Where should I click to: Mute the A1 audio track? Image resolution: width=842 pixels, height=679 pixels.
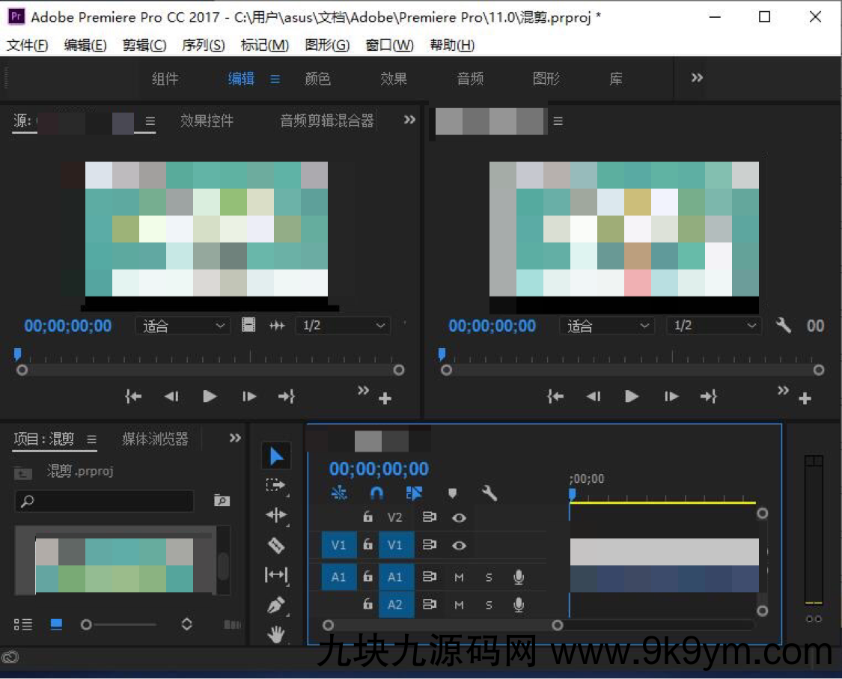click(x=459, y=577)
